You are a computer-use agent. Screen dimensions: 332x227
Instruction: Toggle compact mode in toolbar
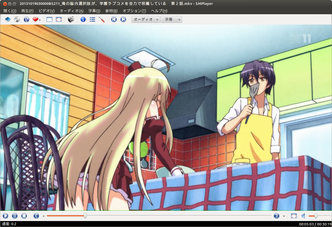[49, 19]
